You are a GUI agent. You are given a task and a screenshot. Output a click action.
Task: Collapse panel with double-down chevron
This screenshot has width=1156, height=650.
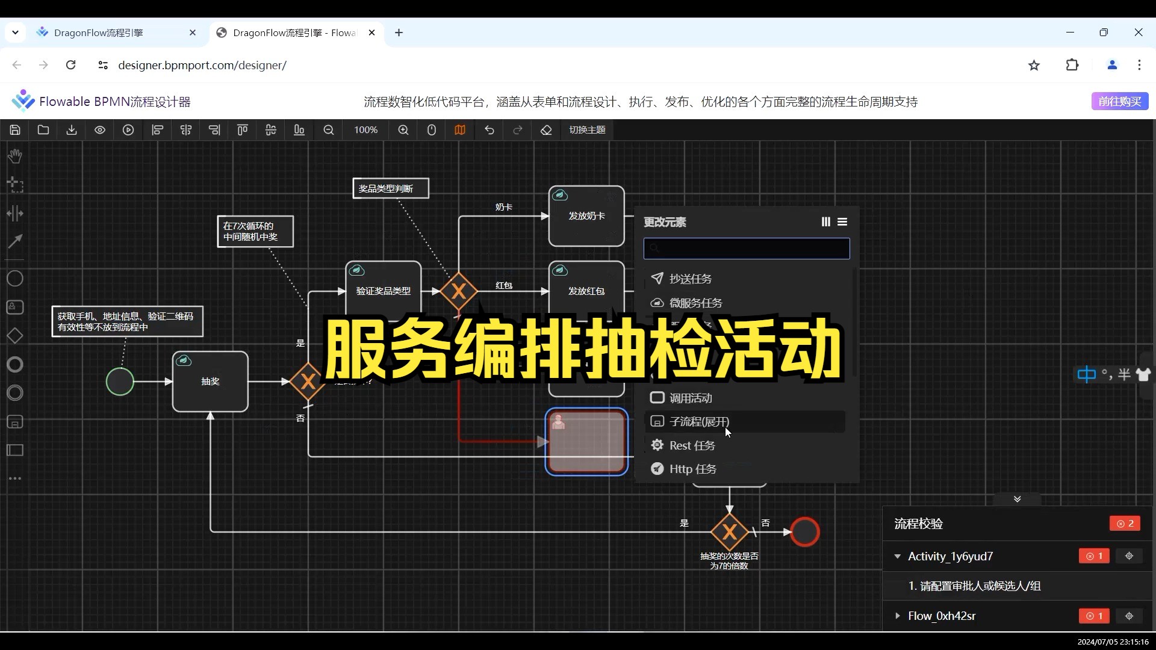(1018, 499)
